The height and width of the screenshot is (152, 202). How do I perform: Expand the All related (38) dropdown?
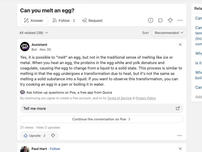click(x=34, y=33)
